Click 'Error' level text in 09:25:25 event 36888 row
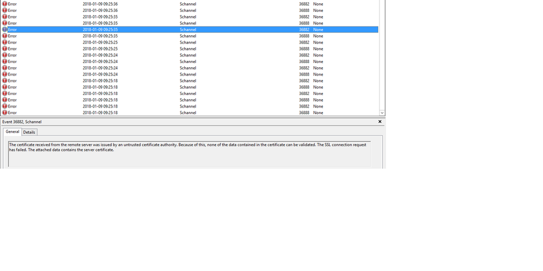543x271 pixels. coord(12,49)
